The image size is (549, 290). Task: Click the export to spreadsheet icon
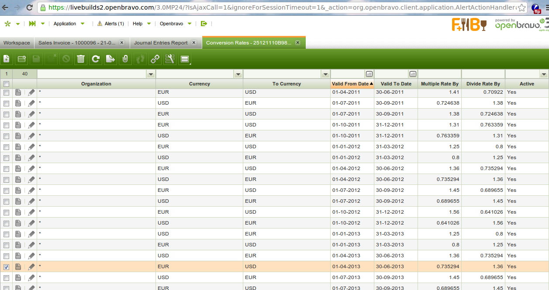(x=110, y=59)
